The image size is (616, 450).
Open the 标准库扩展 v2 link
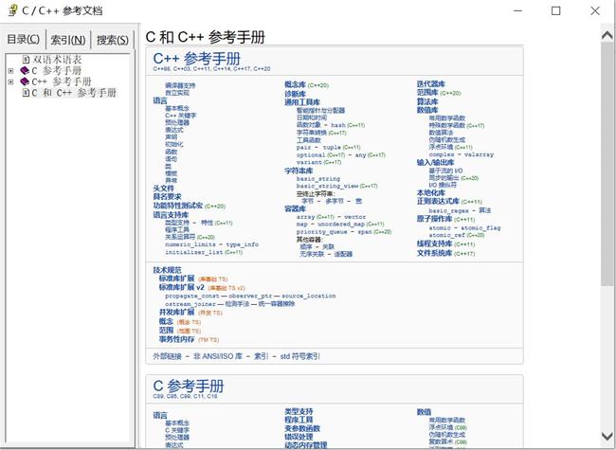coord(182,287)
